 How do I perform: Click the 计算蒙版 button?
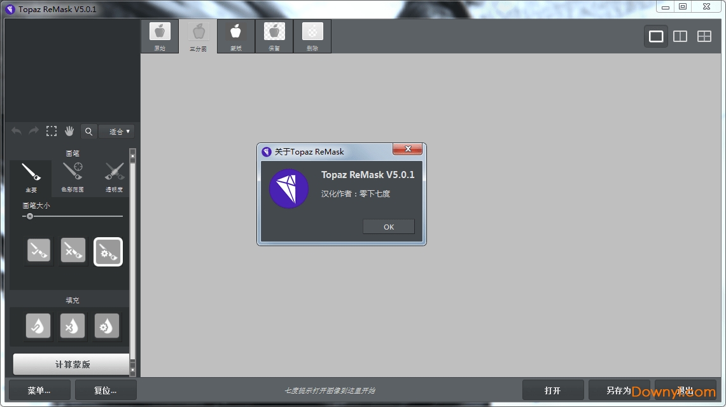coord(72,364)
